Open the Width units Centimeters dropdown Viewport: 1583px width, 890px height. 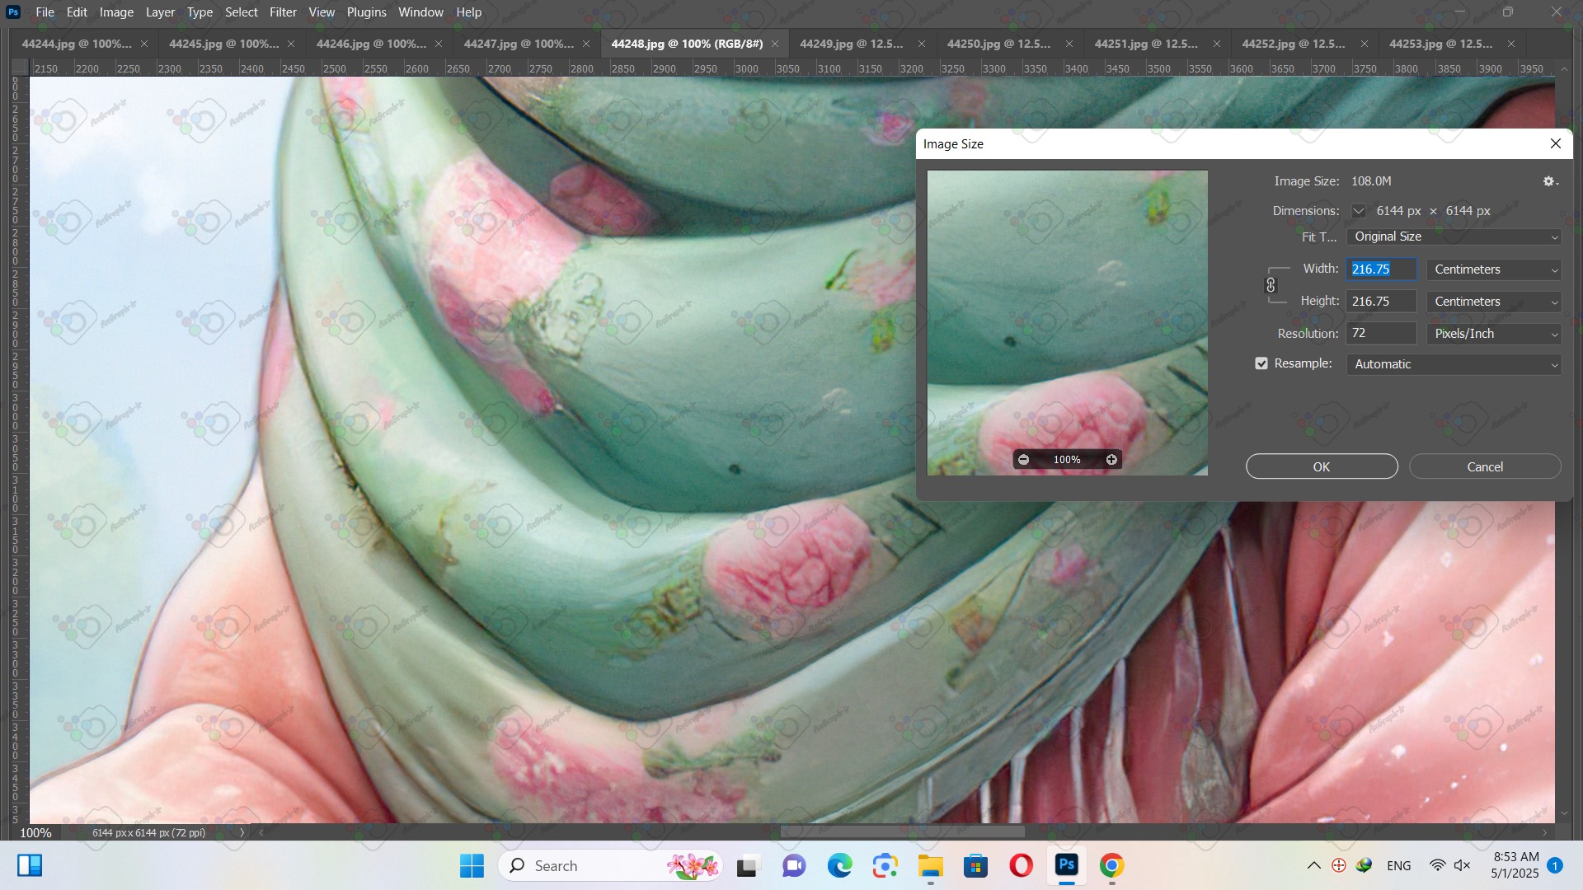click(x=1494, y=269)
